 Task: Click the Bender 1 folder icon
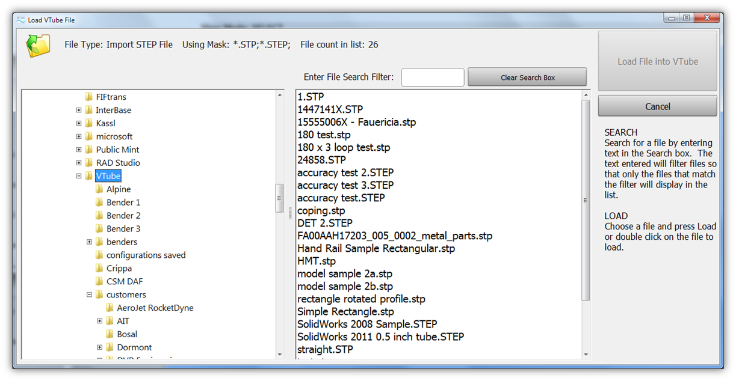[99, 203]
